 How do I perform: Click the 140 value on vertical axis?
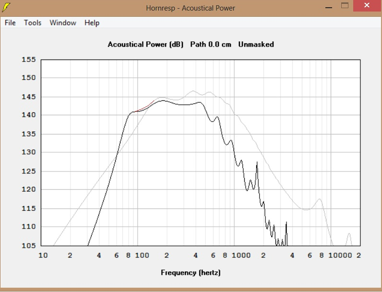click(x=29, y=115)
